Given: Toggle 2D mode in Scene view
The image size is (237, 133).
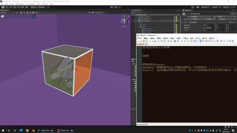Looking at the screenshot, I should tap(17, 13).
